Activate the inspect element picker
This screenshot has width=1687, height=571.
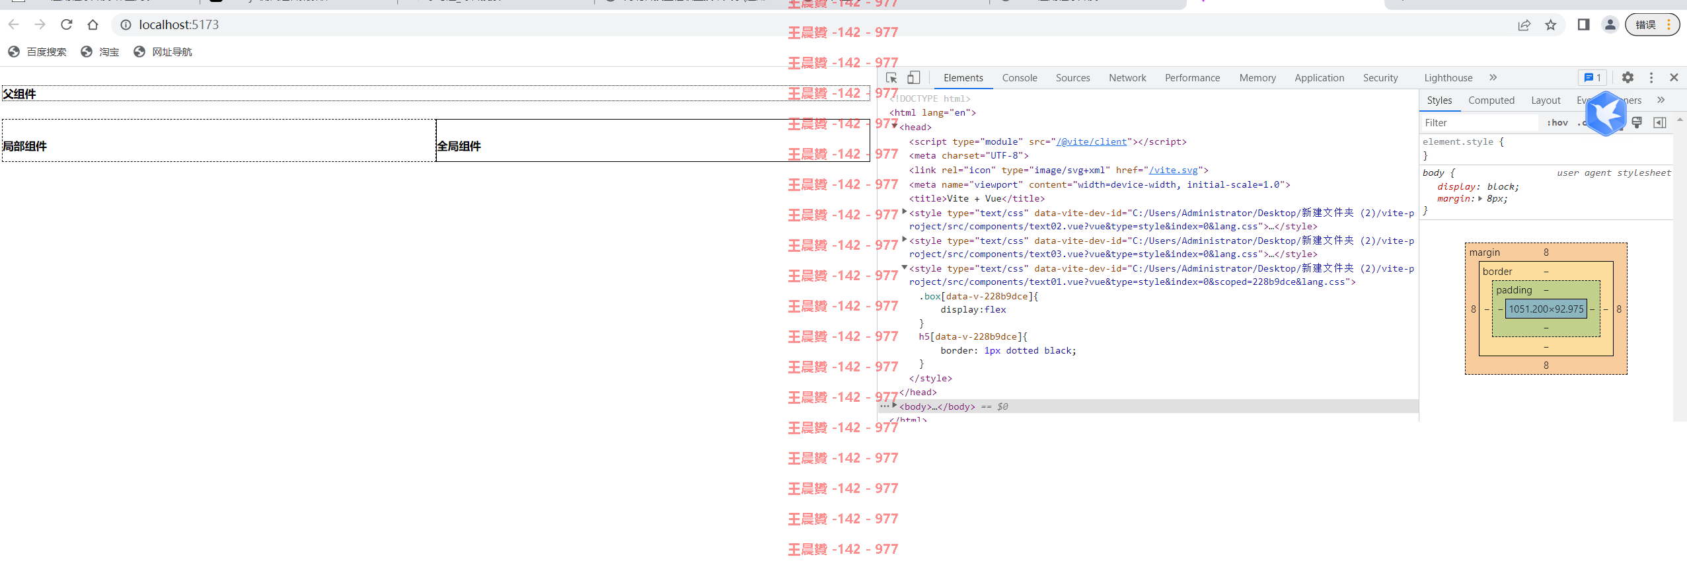click(891, 77)
